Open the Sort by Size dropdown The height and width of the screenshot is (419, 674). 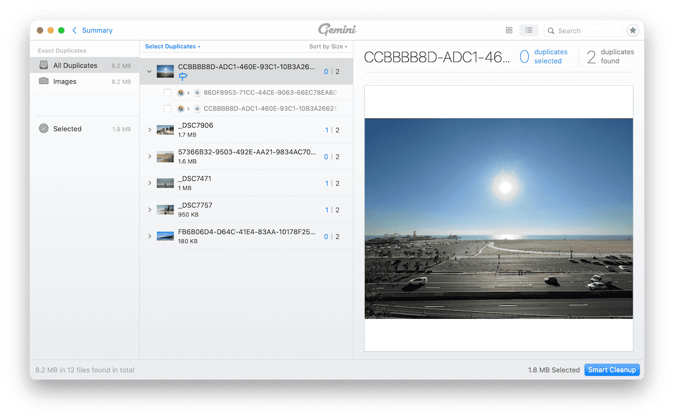pos(328,46)
